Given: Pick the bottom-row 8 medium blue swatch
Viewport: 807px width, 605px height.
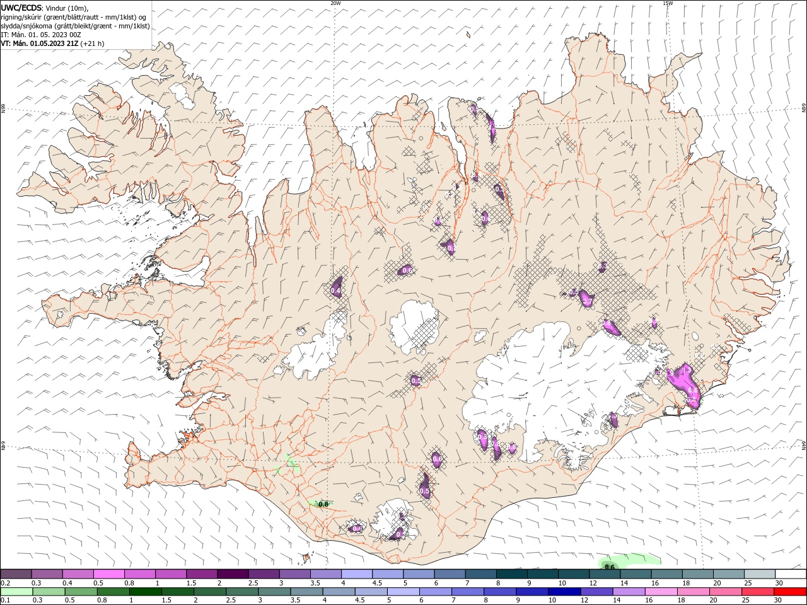Looking at the screenshot, I should (501, 592).
